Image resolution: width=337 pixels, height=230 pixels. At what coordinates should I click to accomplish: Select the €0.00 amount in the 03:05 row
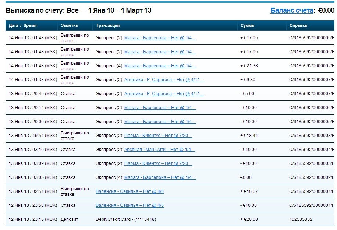click(246, 177)
